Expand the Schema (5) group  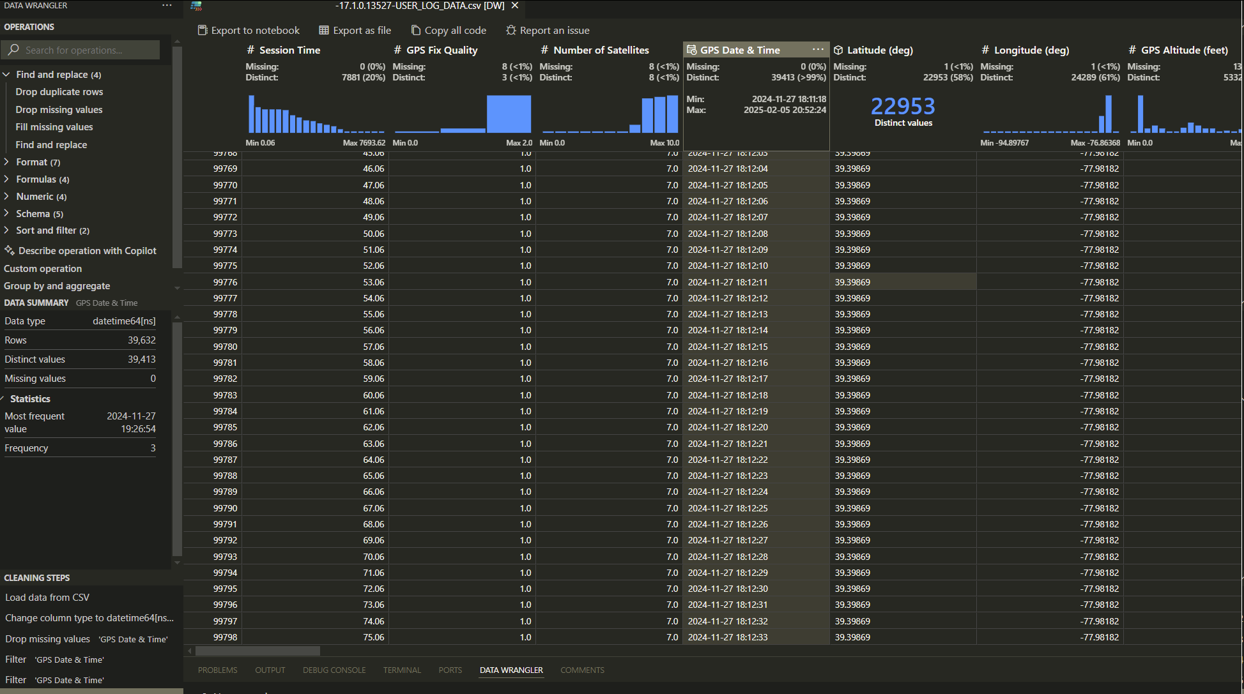pos(6,214)
